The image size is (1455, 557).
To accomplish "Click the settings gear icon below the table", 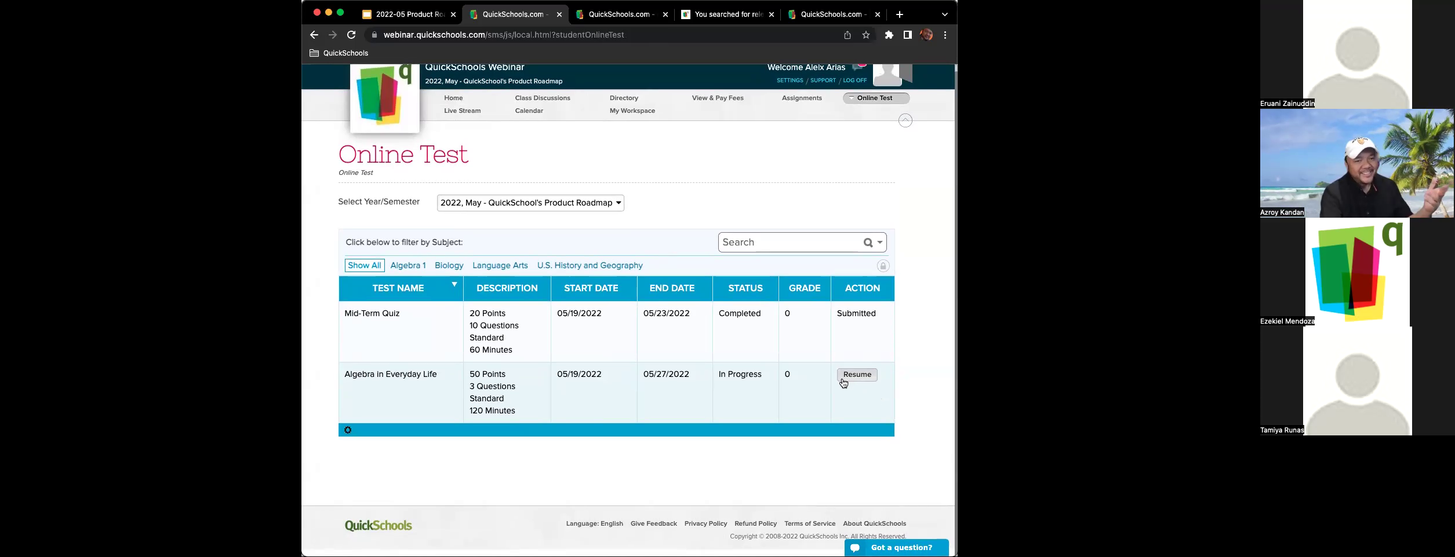I will coord(348,430).
